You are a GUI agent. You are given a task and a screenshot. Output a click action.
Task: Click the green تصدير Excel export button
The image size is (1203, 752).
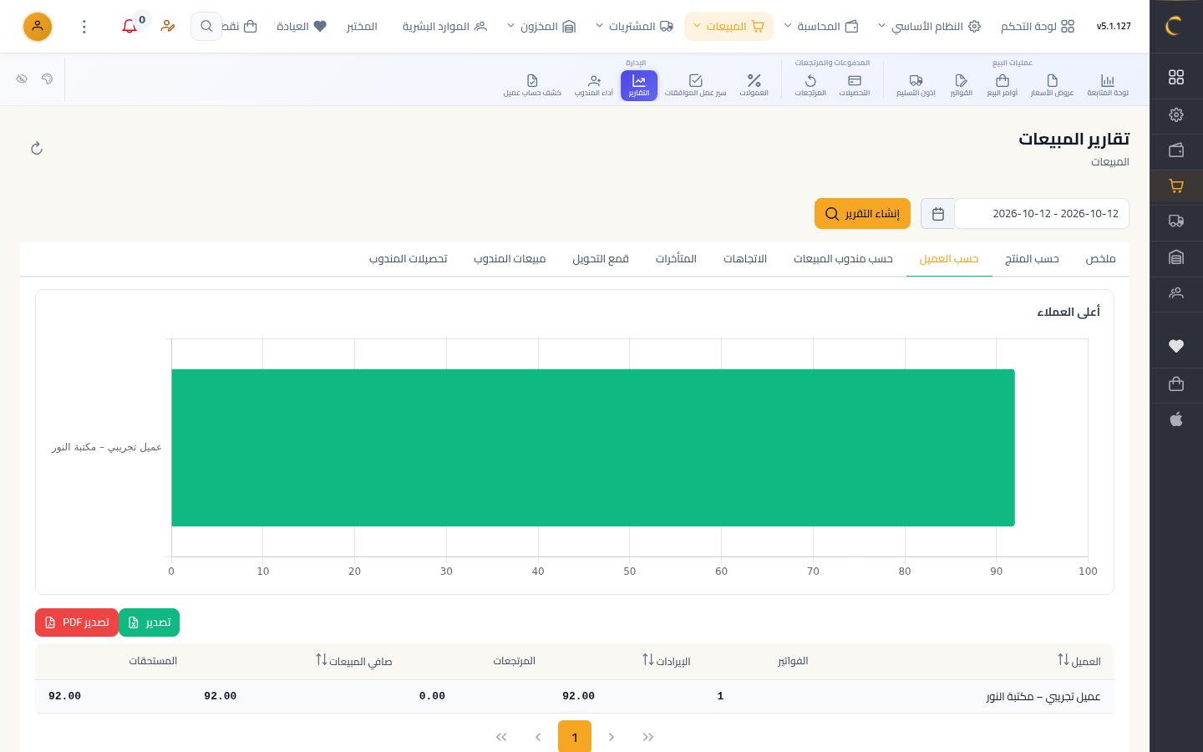click(x=150, y=622)
